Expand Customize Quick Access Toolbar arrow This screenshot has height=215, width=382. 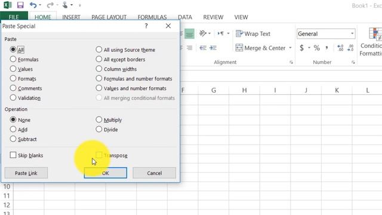coord(80,5)
